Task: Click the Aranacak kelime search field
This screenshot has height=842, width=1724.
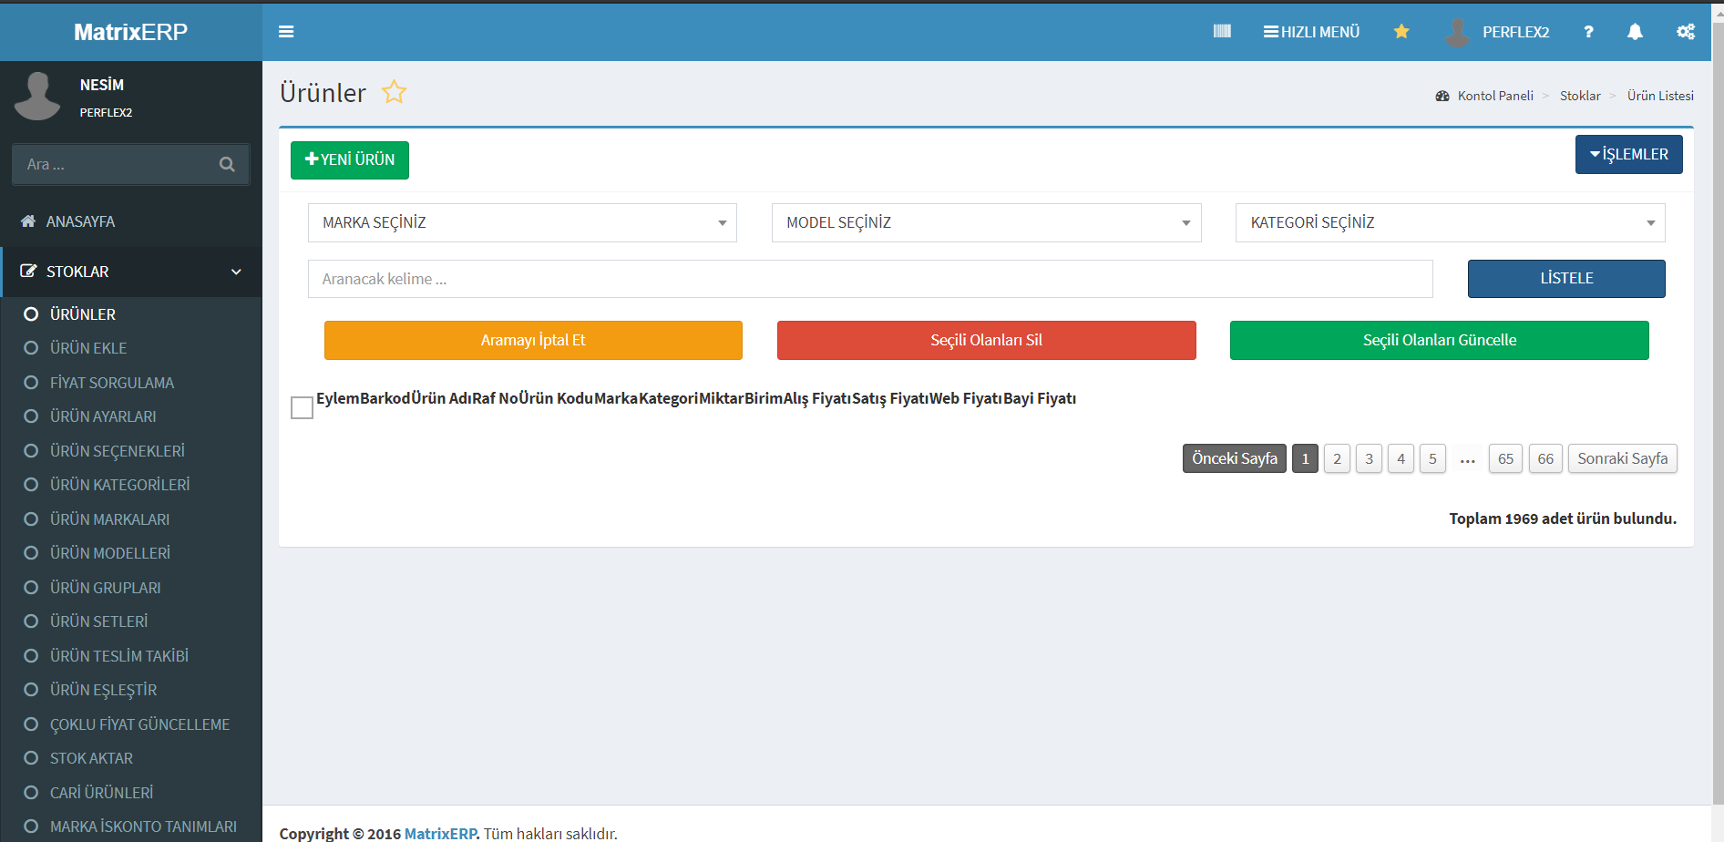Action: coord(869,279)
